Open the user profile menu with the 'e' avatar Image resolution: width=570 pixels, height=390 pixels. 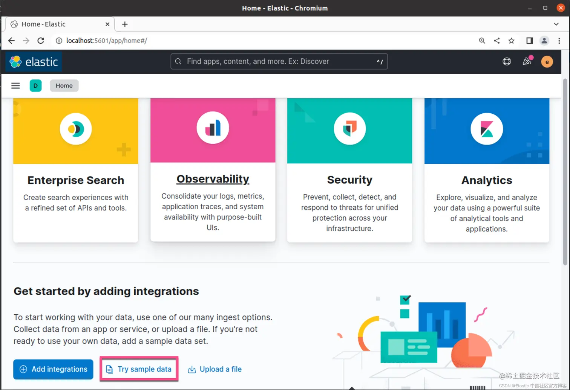(547, 61)
